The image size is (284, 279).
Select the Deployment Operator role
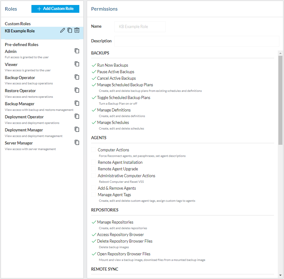pos(24,117)
